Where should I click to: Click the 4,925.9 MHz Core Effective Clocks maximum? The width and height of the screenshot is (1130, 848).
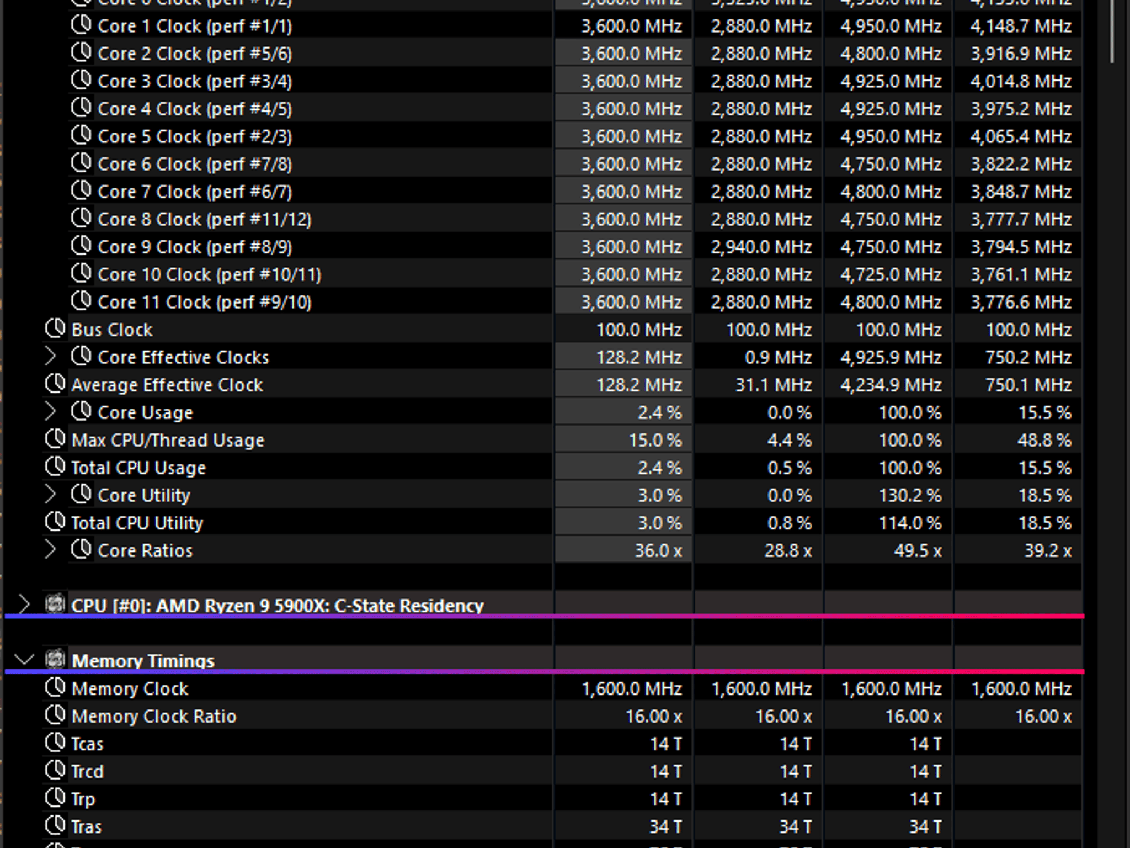coord(891,357)
